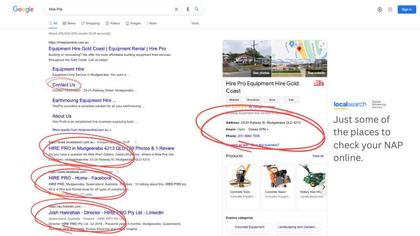Click the Google logo

(23, 9)
